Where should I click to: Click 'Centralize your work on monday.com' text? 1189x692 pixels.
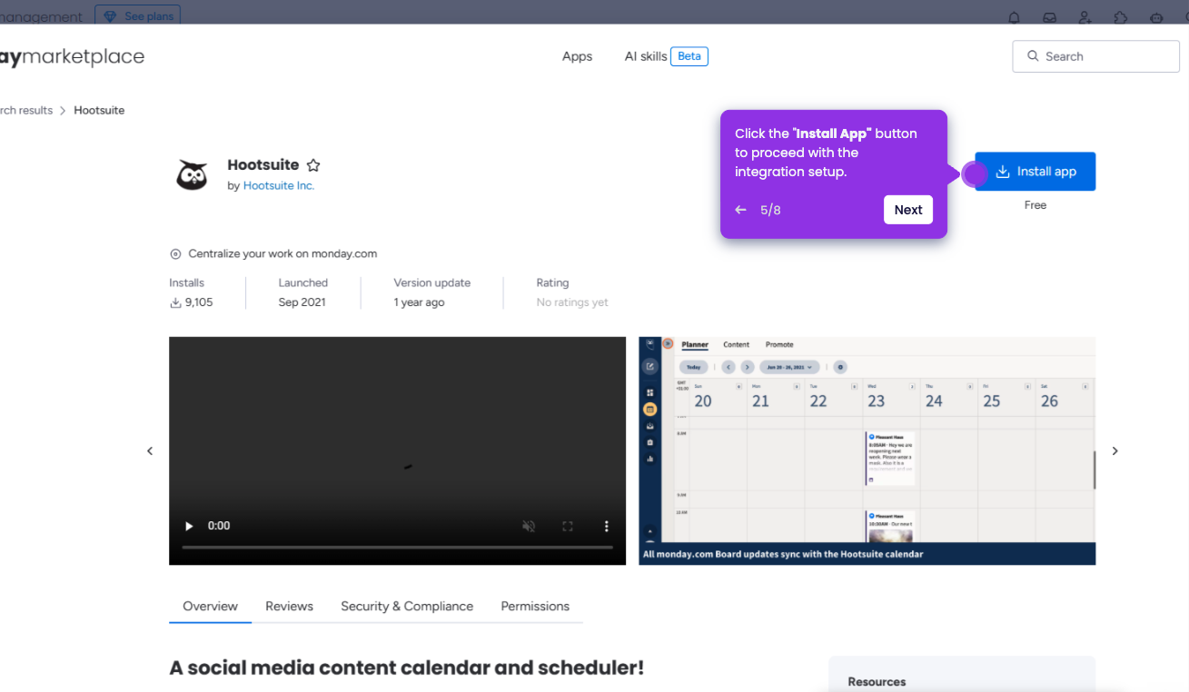click(x=282, y=254)
